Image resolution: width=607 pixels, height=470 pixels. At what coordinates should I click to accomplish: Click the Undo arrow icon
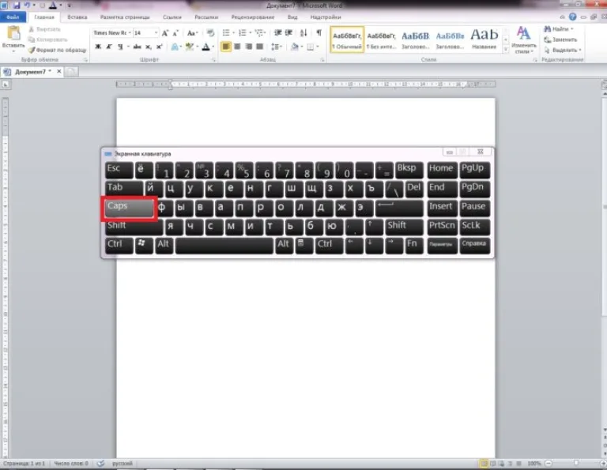pos(28,6)
